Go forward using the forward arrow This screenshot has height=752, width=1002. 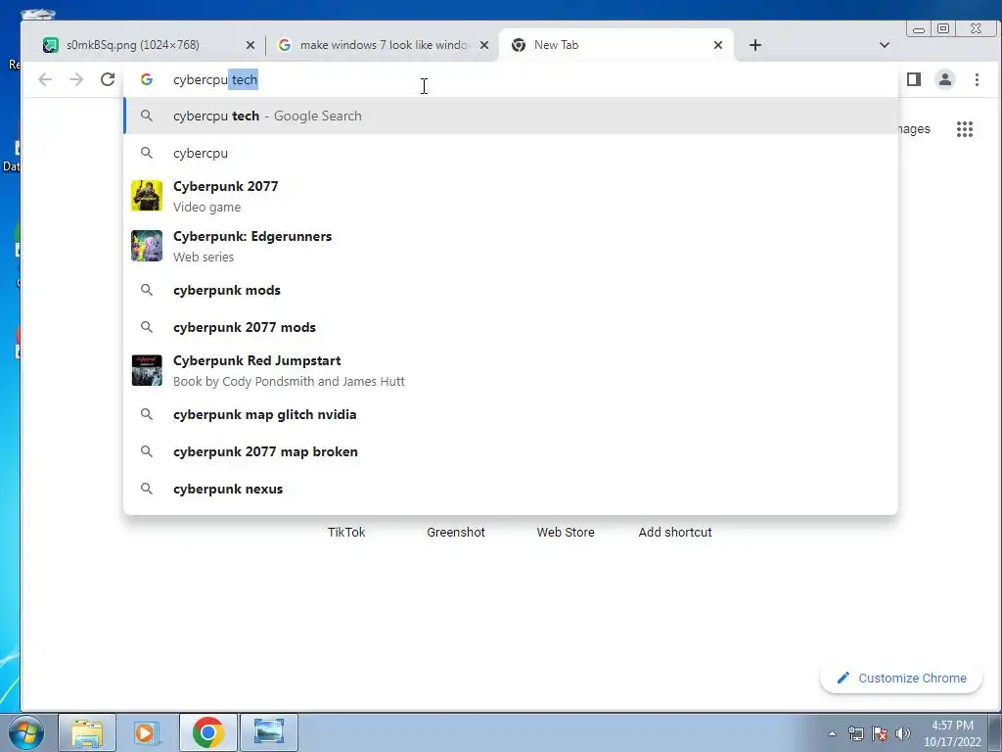coord(76,79)
